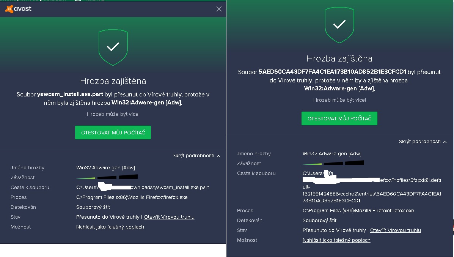Click bold 5AED60CA hash name in message
The image size is (454, 257).
click(x=332, y=72)
